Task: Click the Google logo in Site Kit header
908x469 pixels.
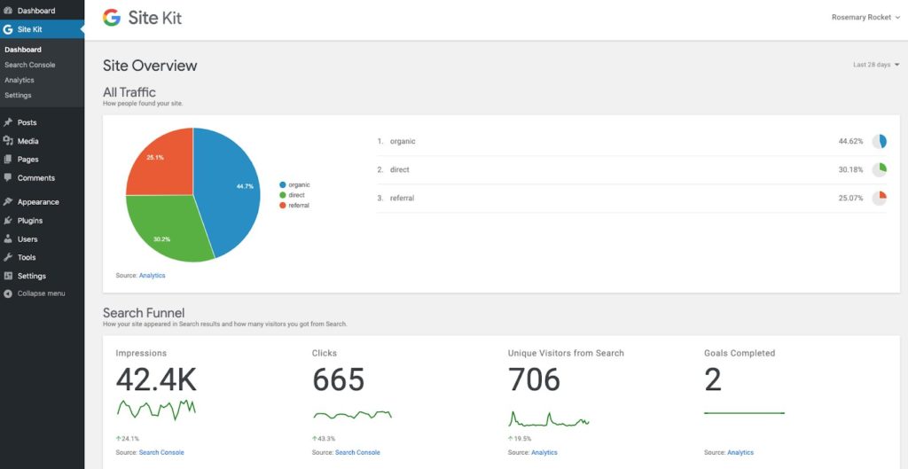Action: tap(112, 18)
